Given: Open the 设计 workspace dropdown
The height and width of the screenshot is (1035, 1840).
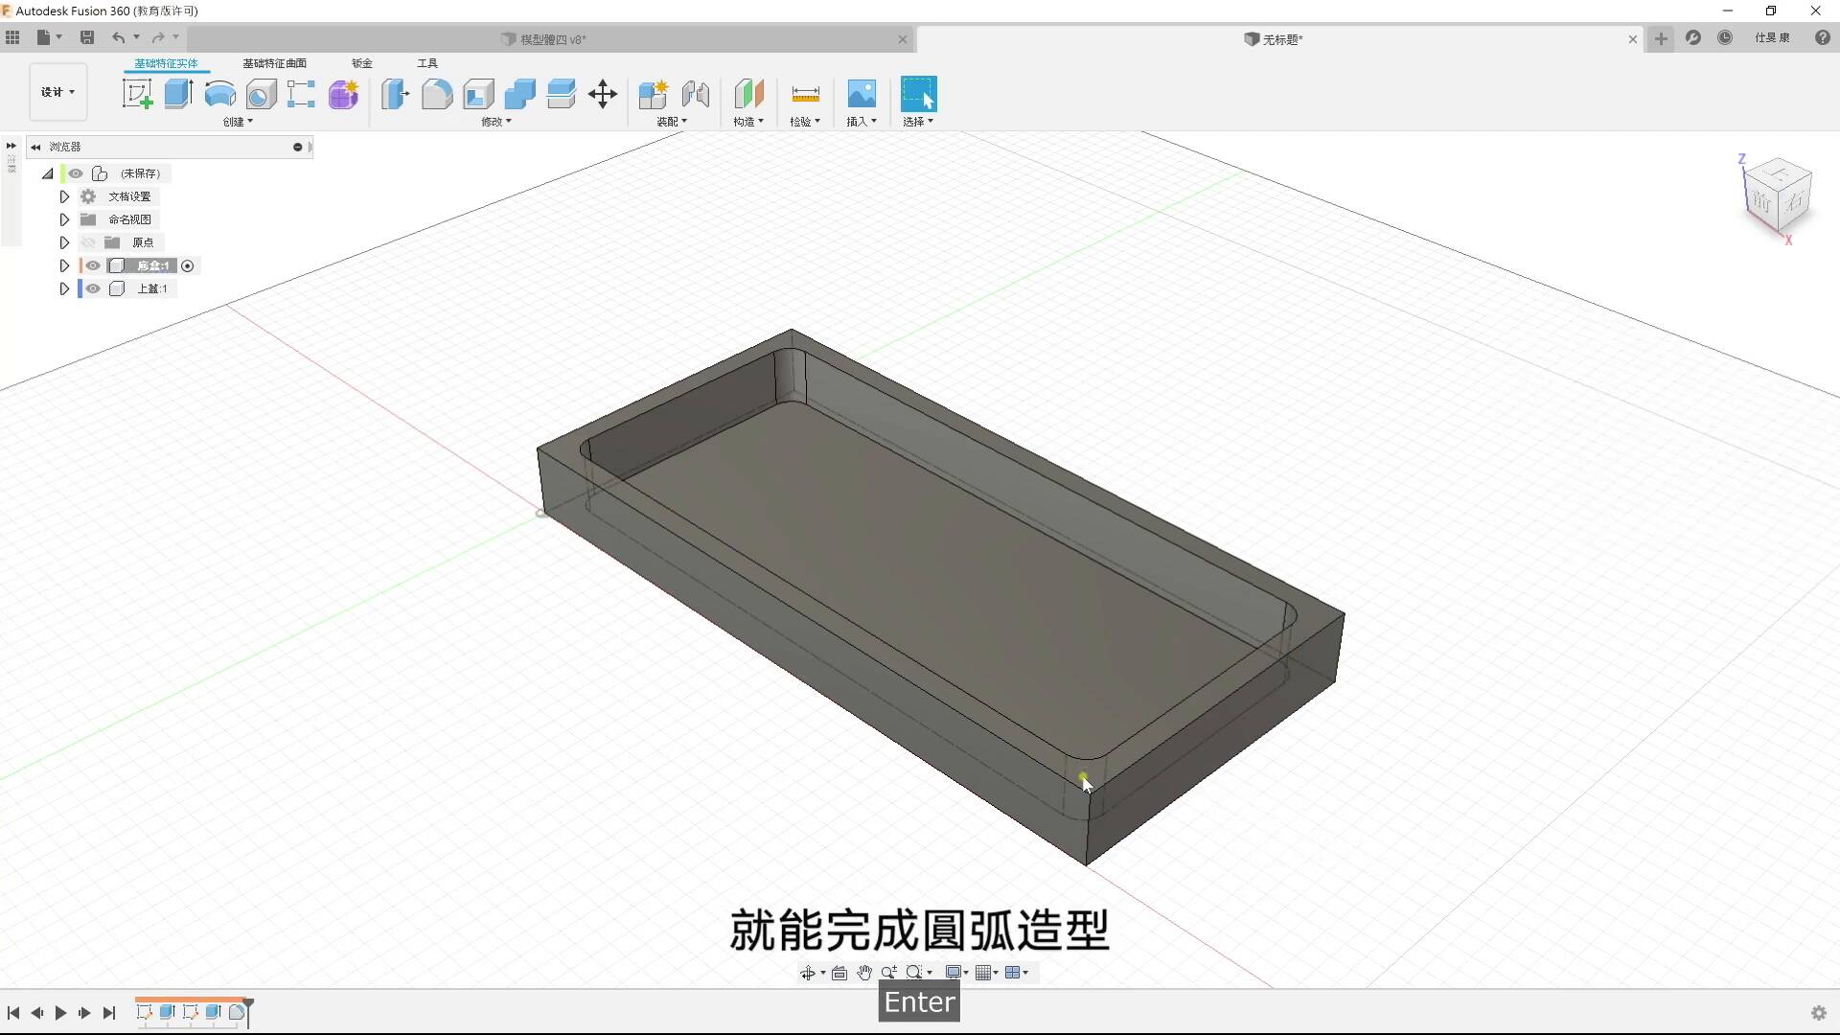Looking at the screenshot, I should click(x=57, y=92).
